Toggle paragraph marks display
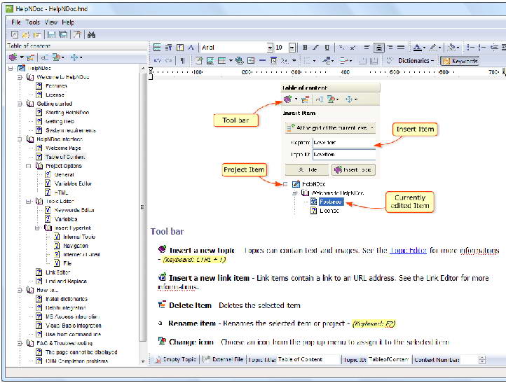Screen dimensions: 506x383 point(183,60)
